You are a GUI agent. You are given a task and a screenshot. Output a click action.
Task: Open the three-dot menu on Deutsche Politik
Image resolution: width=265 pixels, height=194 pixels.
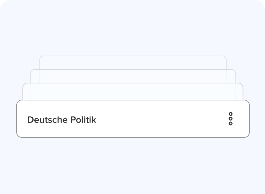click(231, 119)
